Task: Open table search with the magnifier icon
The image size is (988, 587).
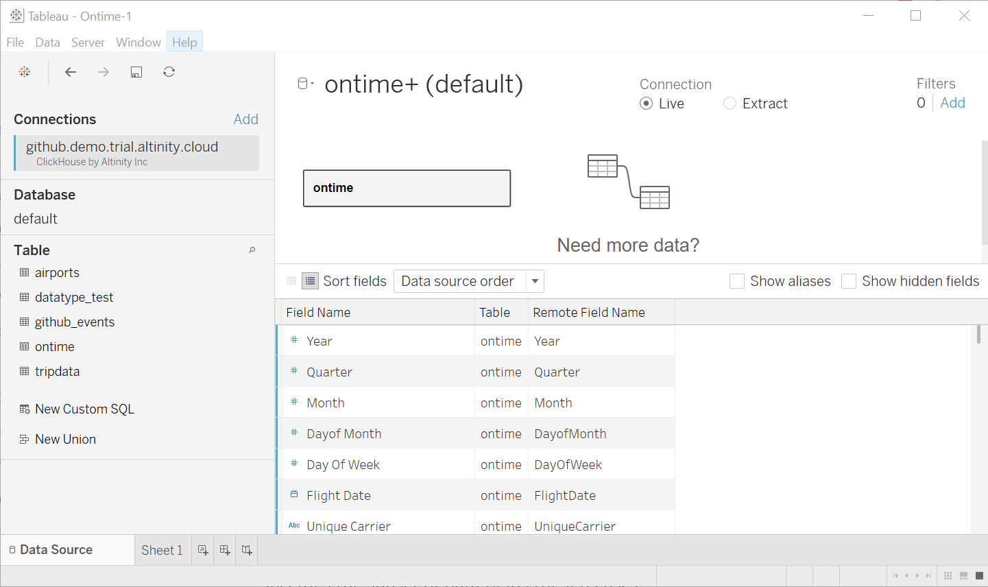Action: pyautogui.click(x=252, y=250)
